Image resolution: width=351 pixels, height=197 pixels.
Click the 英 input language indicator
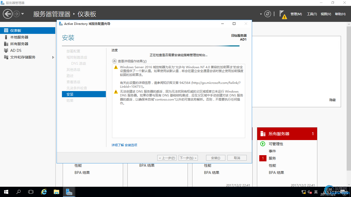tap(316, 192)
